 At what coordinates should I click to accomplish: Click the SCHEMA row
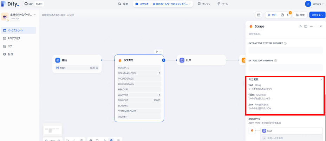(x=139, y=106)
